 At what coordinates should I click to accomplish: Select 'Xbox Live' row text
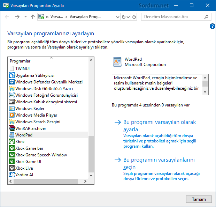[x=24, y=168]
